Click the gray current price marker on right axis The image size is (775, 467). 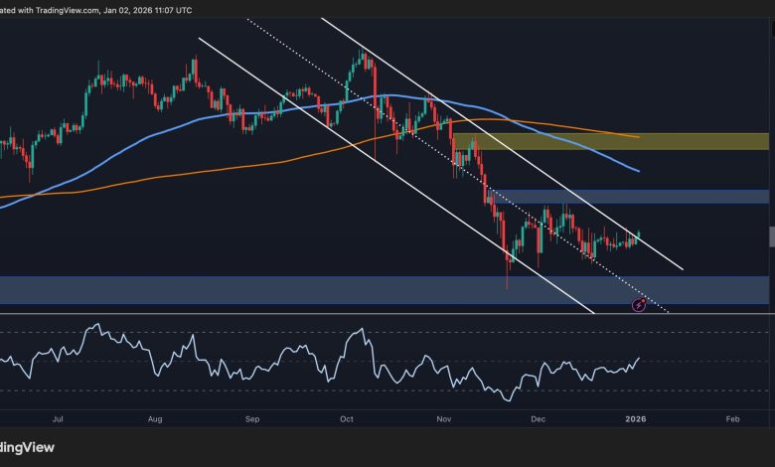(x=771, y=235)
